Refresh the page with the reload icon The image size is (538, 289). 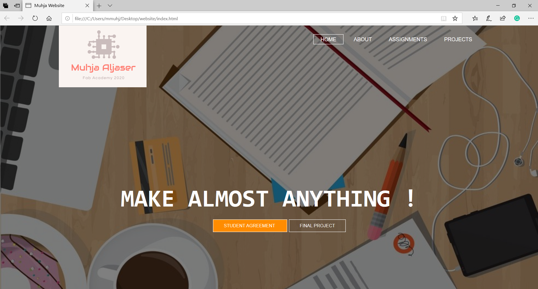tap(35, 19)
